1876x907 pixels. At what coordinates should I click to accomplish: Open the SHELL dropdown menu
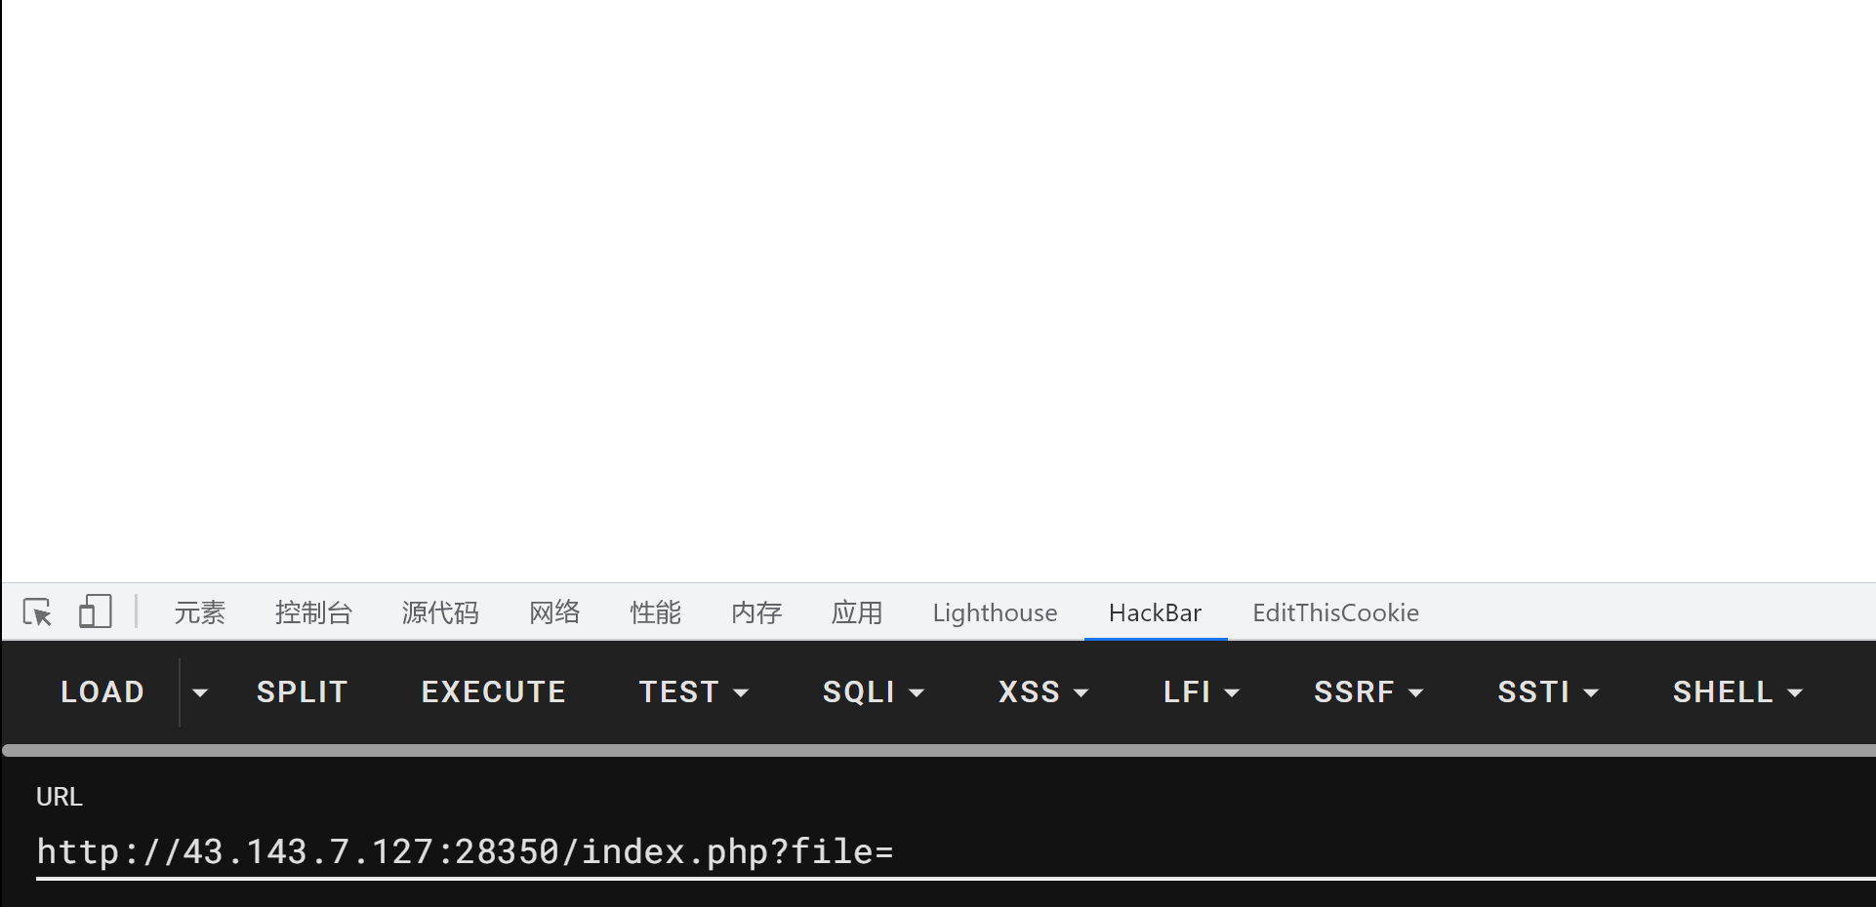1737,691
